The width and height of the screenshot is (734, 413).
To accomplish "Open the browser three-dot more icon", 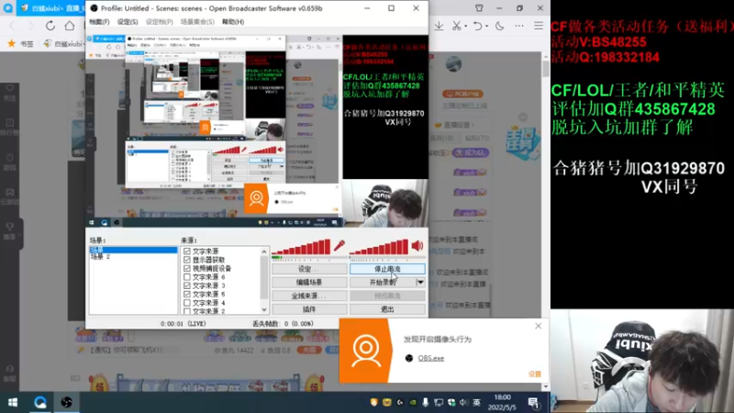I will coord(519,27).
